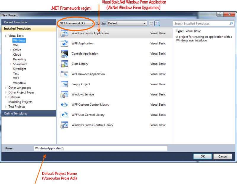The width and height of the screenshot is (237, 184).
Task: Expand the Other Project Types node
Action: pos(6,92)
